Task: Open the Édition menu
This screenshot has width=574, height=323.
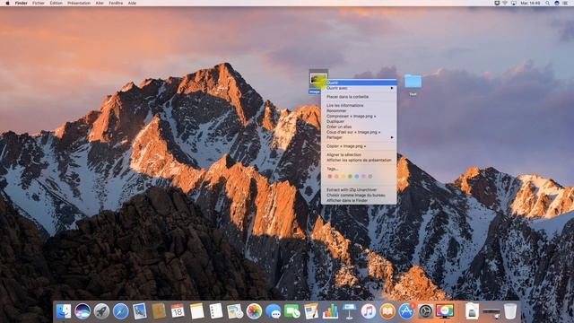Action: pyautogui.click(x=56, y=3)
